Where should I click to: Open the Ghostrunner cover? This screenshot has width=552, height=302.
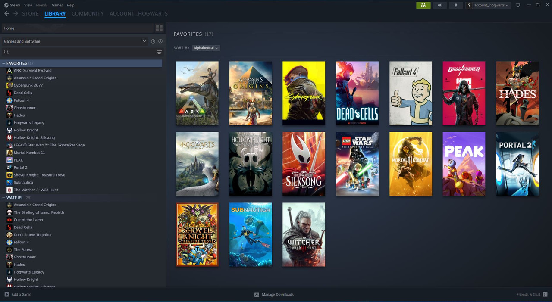tap(464, 93)
